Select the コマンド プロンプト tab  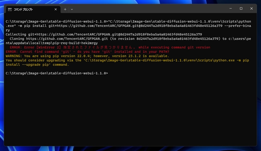pyautogui.click(x=33, y=9)
